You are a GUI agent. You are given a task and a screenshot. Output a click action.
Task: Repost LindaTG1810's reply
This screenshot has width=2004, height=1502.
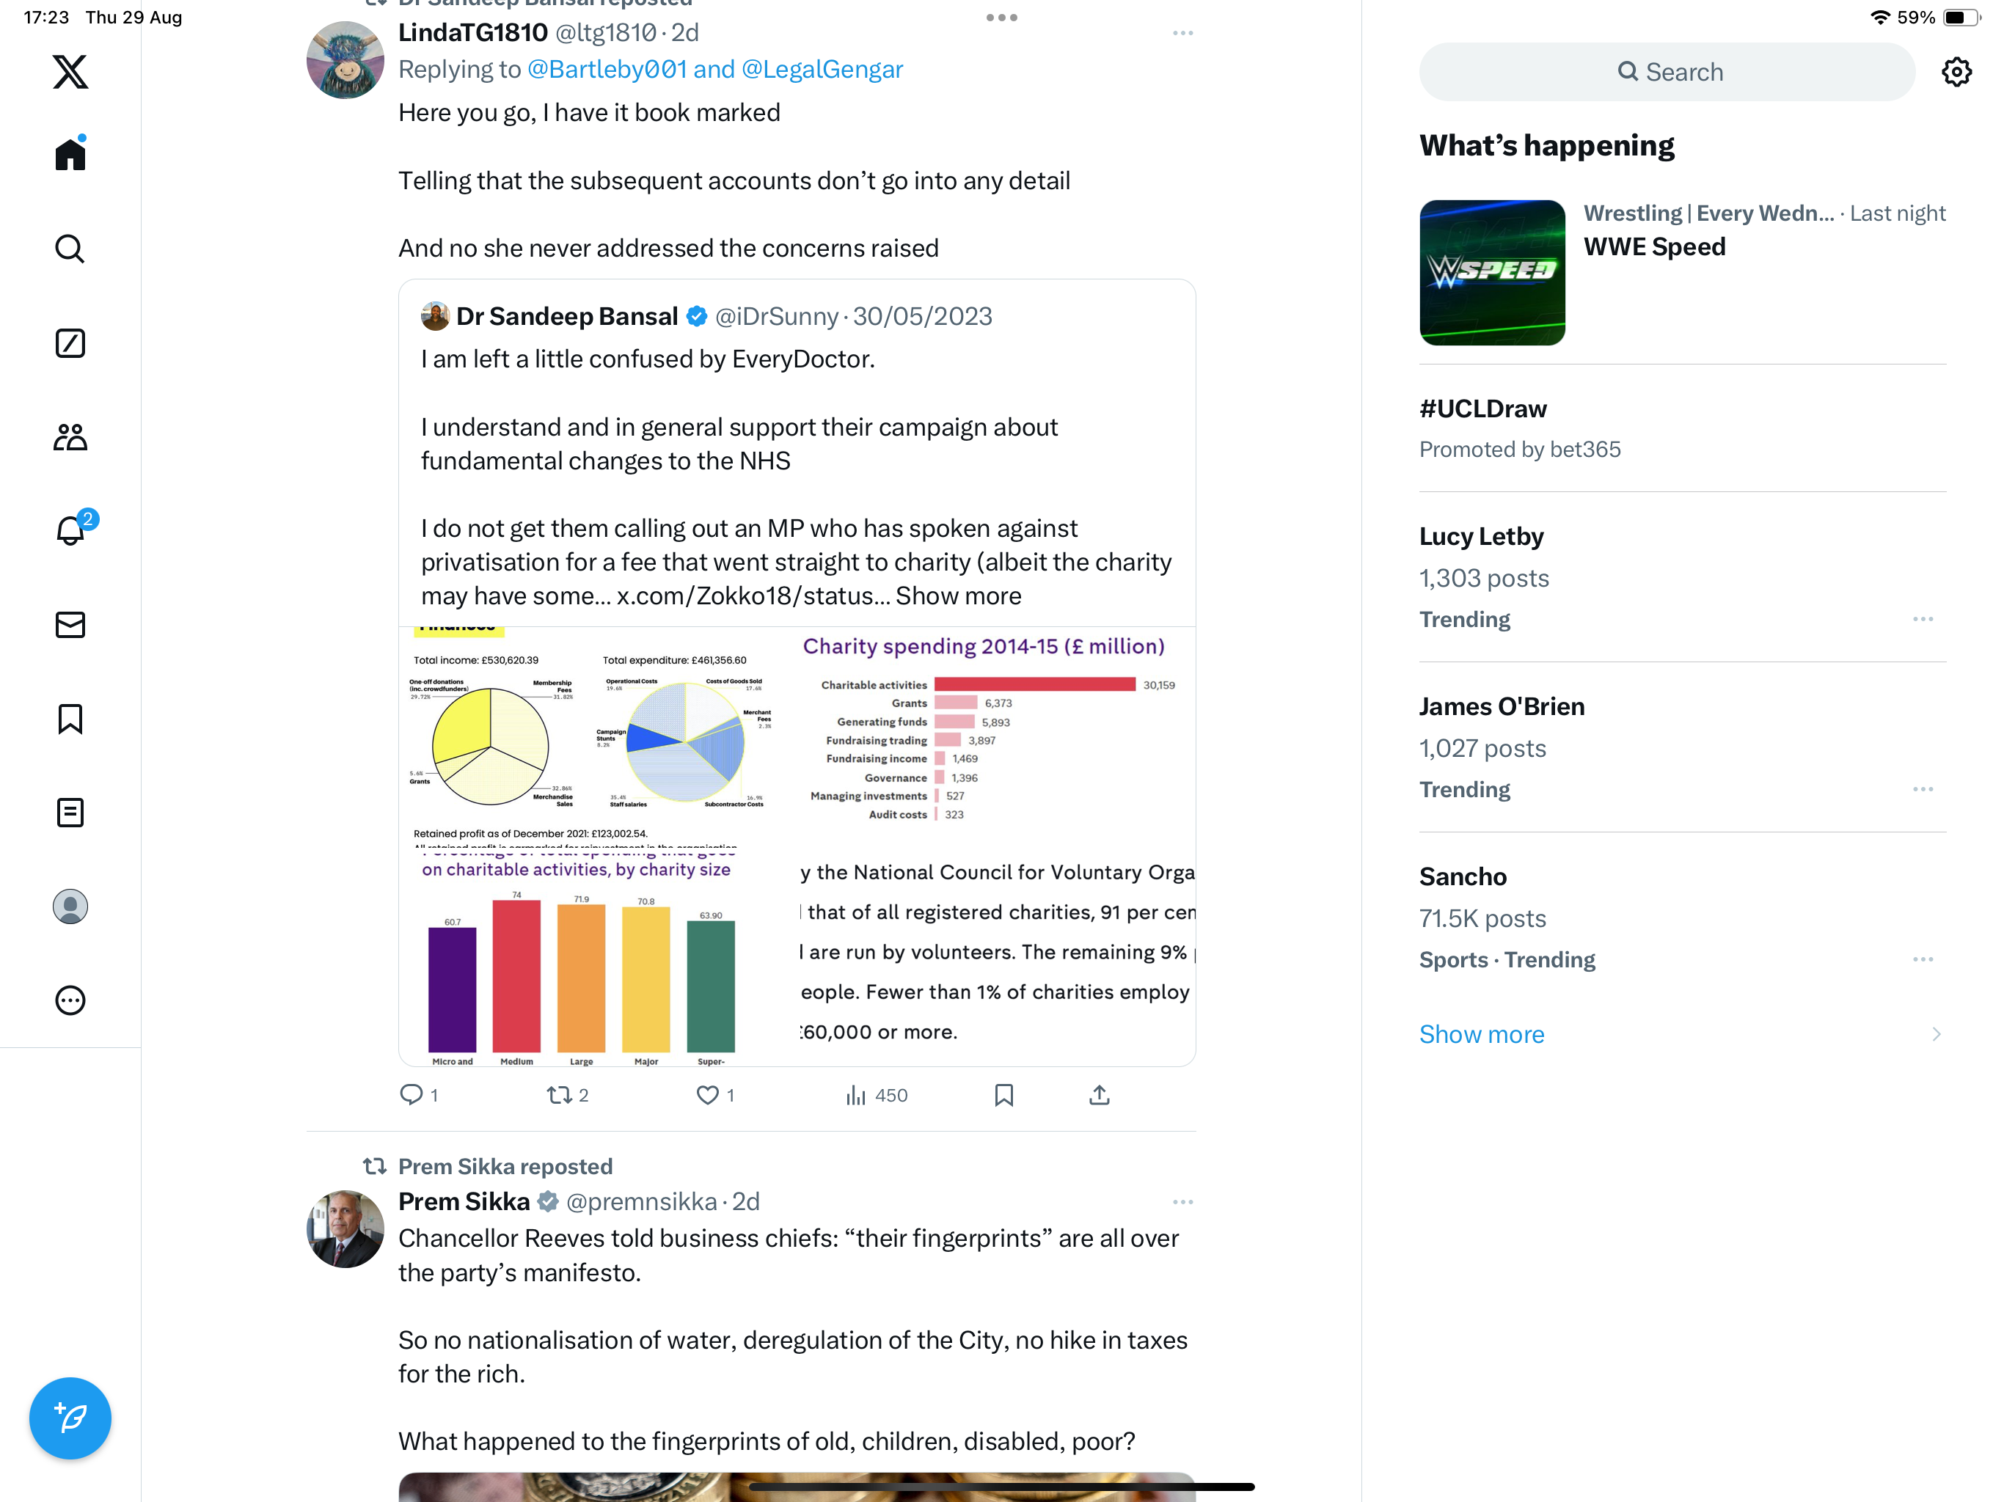click(x=568, y=1095)
